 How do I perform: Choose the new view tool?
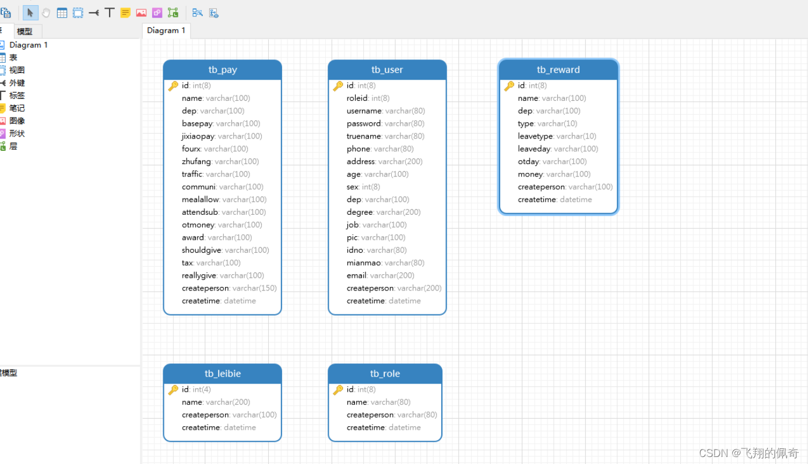click(78, 12)
